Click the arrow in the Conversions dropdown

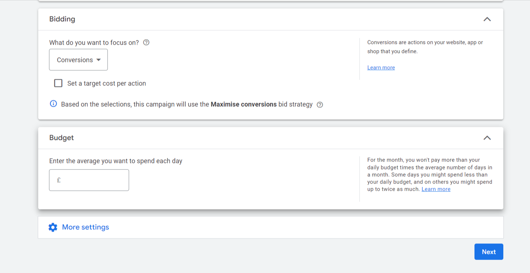[x=98, y=60]
